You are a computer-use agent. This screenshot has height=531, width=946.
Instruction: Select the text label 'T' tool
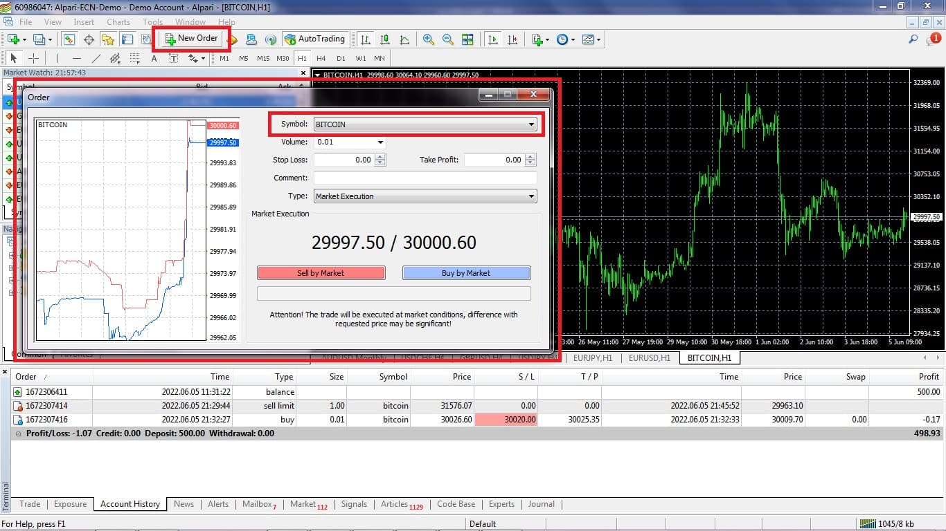coord(173,59)
